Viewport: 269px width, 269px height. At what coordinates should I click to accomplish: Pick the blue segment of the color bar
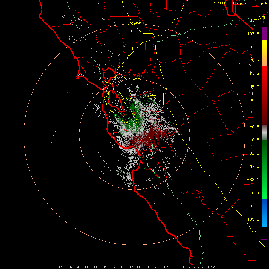pyautogui.click(x=264, y=213)
